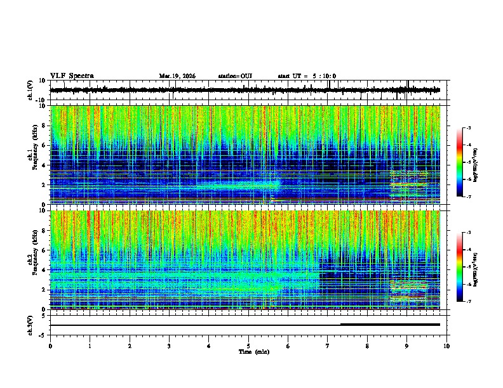Click the "ch.1(V)" waveform axis label

pos(30,90)
